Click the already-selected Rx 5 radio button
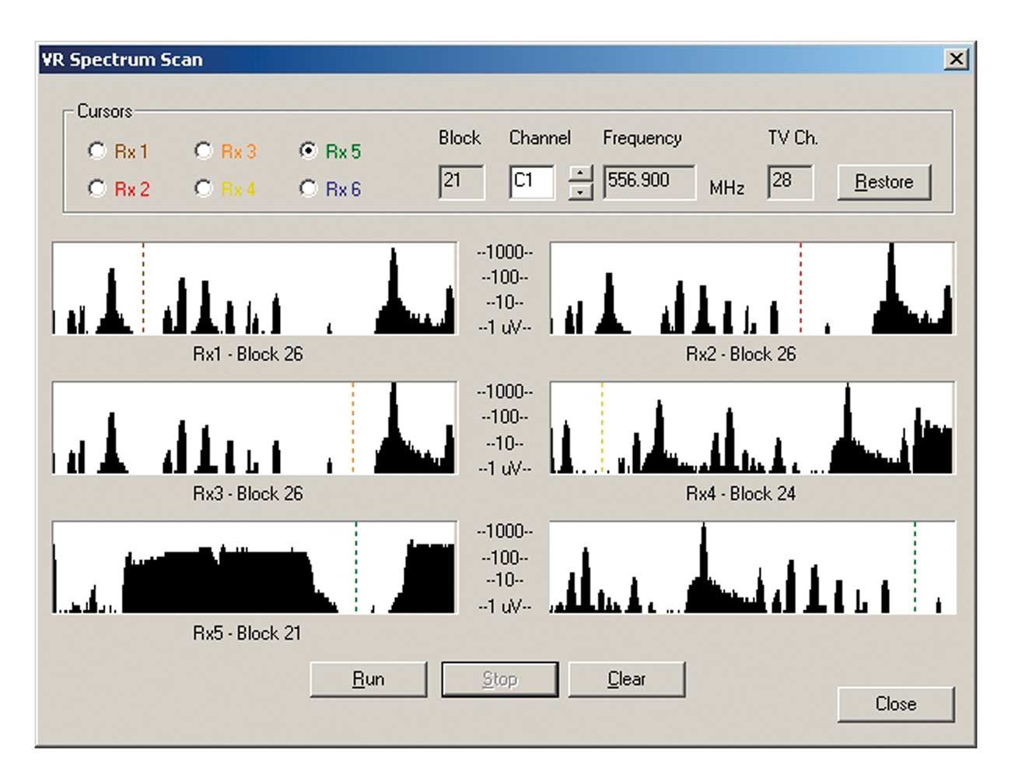This screenshot has width=1011, height=778. click(308, 149)
